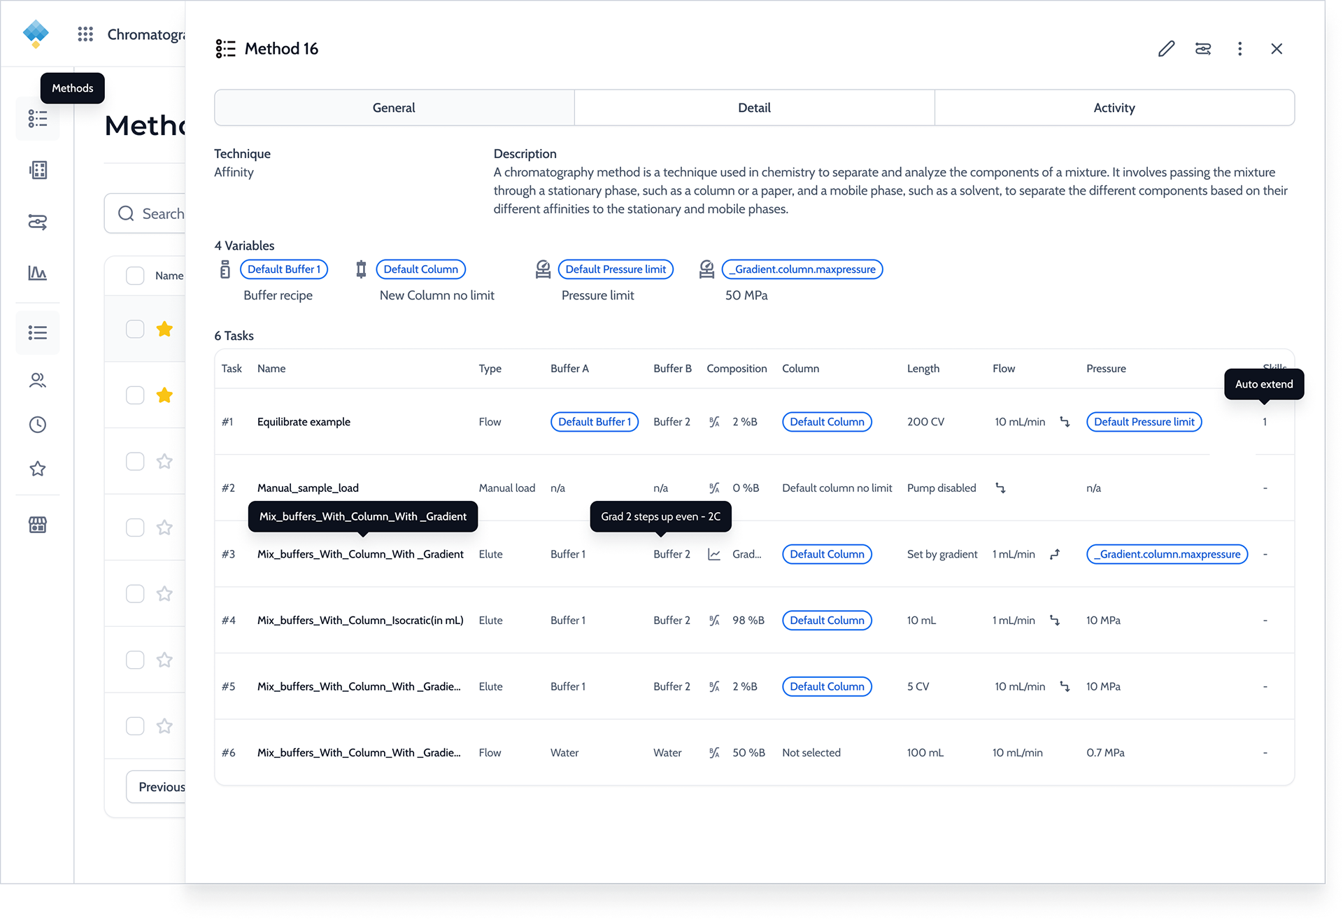Click the Default Buffer 1 variable chip

pos(284,269)
